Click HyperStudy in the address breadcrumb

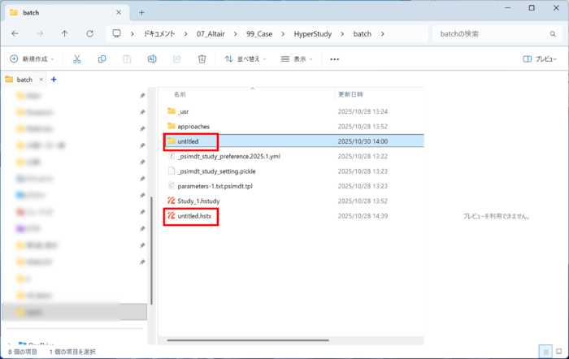tap(311, 33)
